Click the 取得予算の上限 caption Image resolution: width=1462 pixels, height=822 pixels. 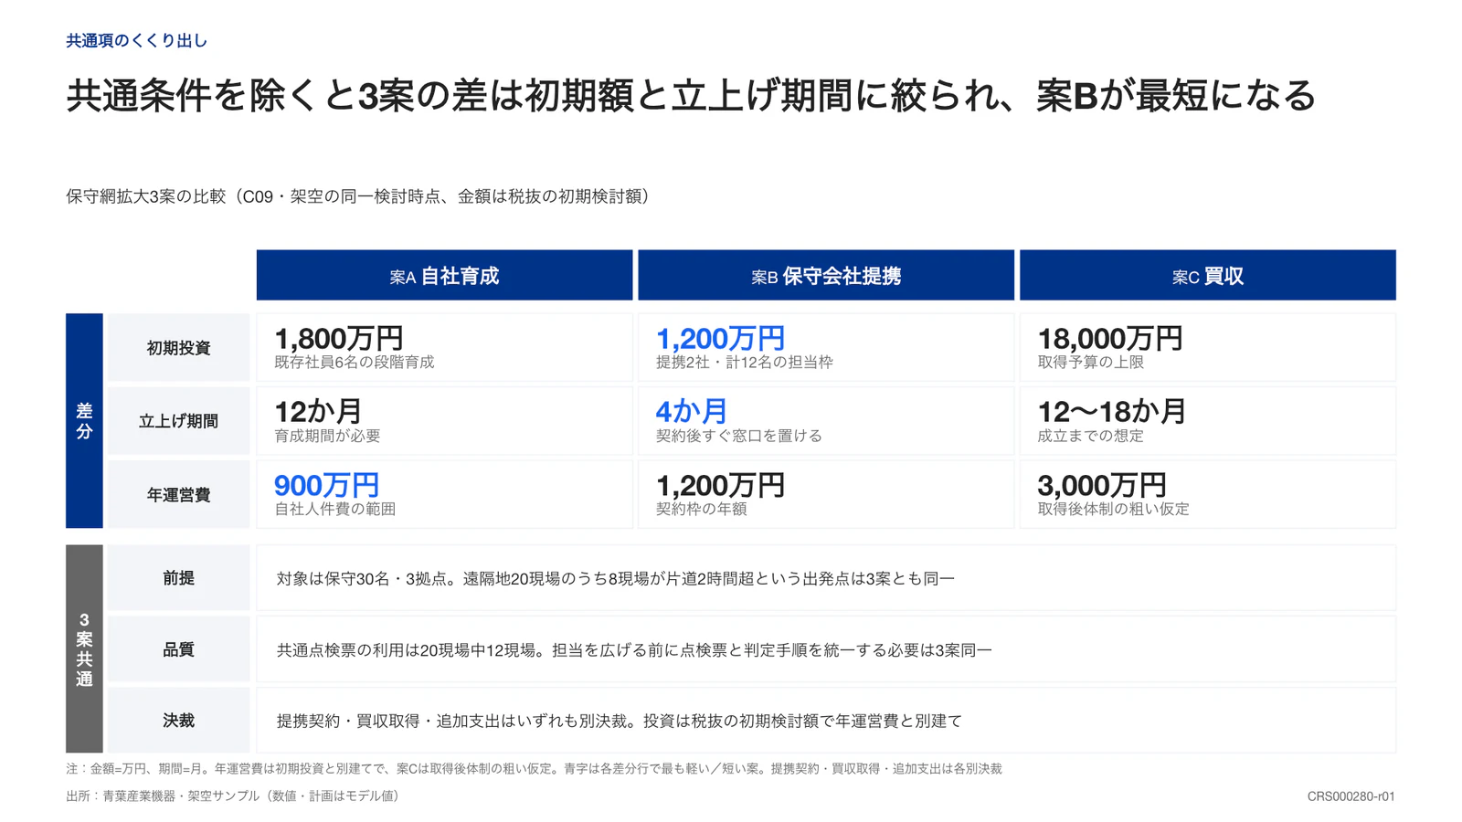1091,363
